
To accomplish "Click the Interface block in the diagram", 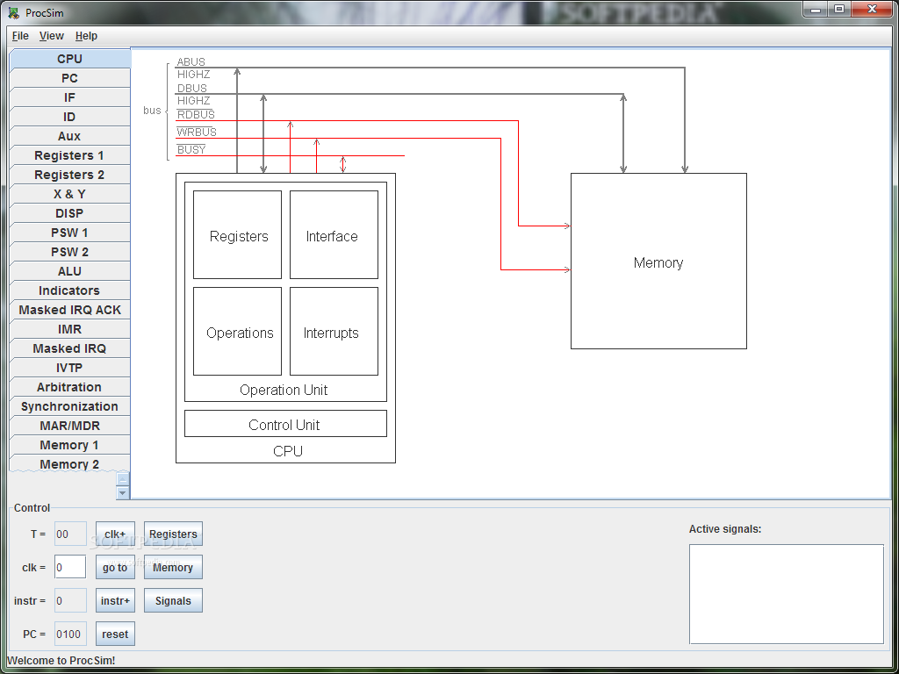I will coord(334,235).
